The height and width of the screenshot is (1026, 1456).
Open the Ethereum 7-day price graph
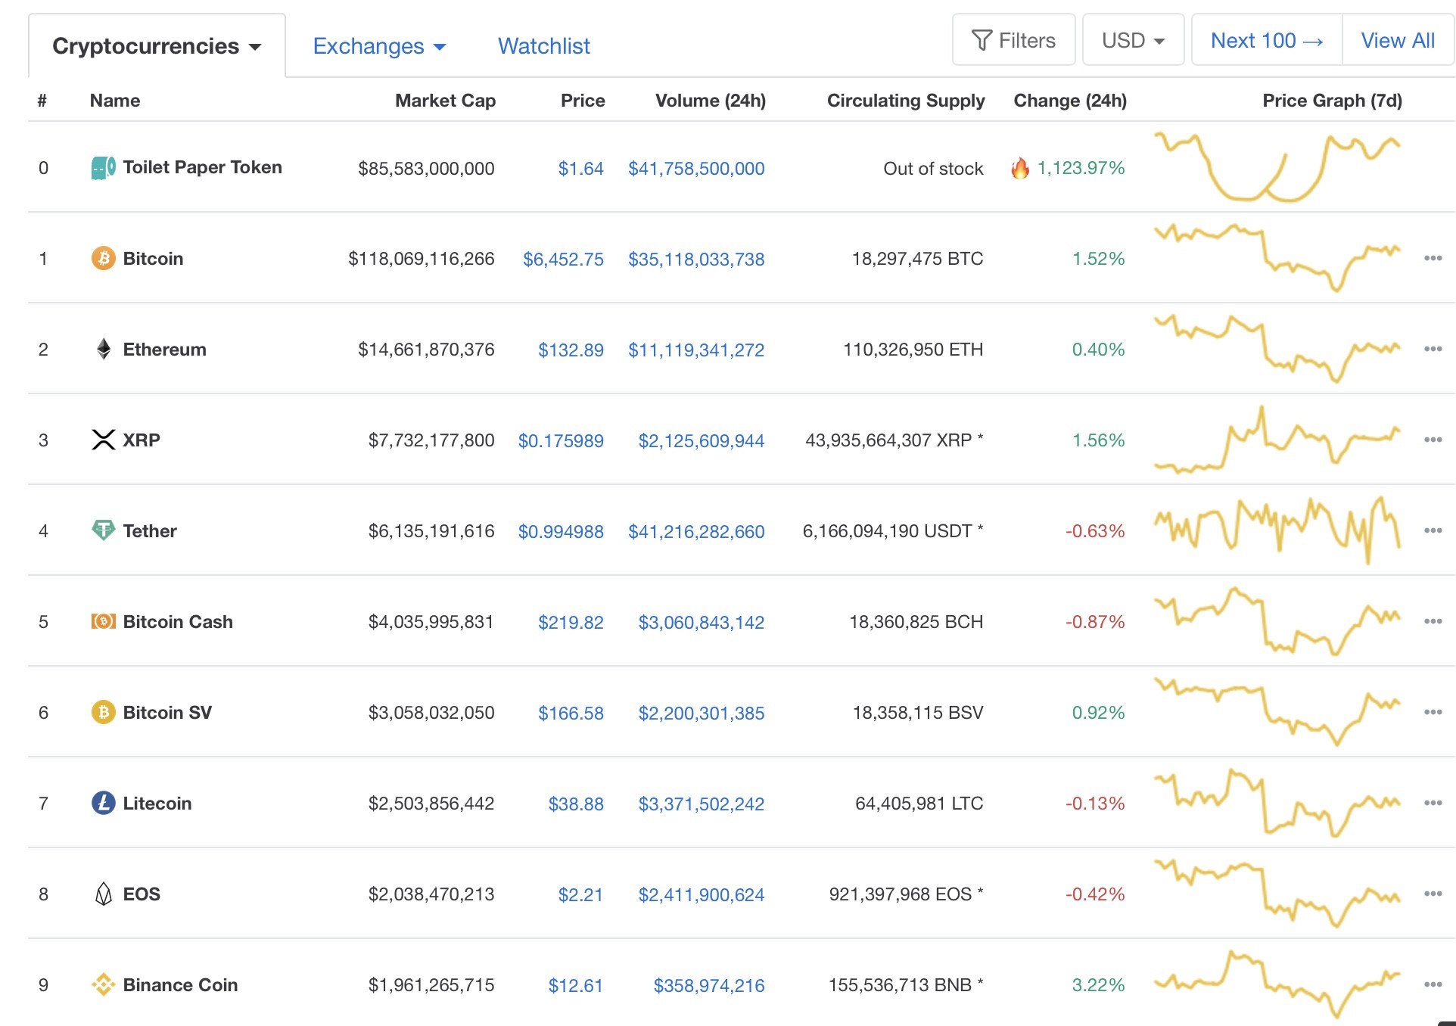click(x=1277, y=349)
